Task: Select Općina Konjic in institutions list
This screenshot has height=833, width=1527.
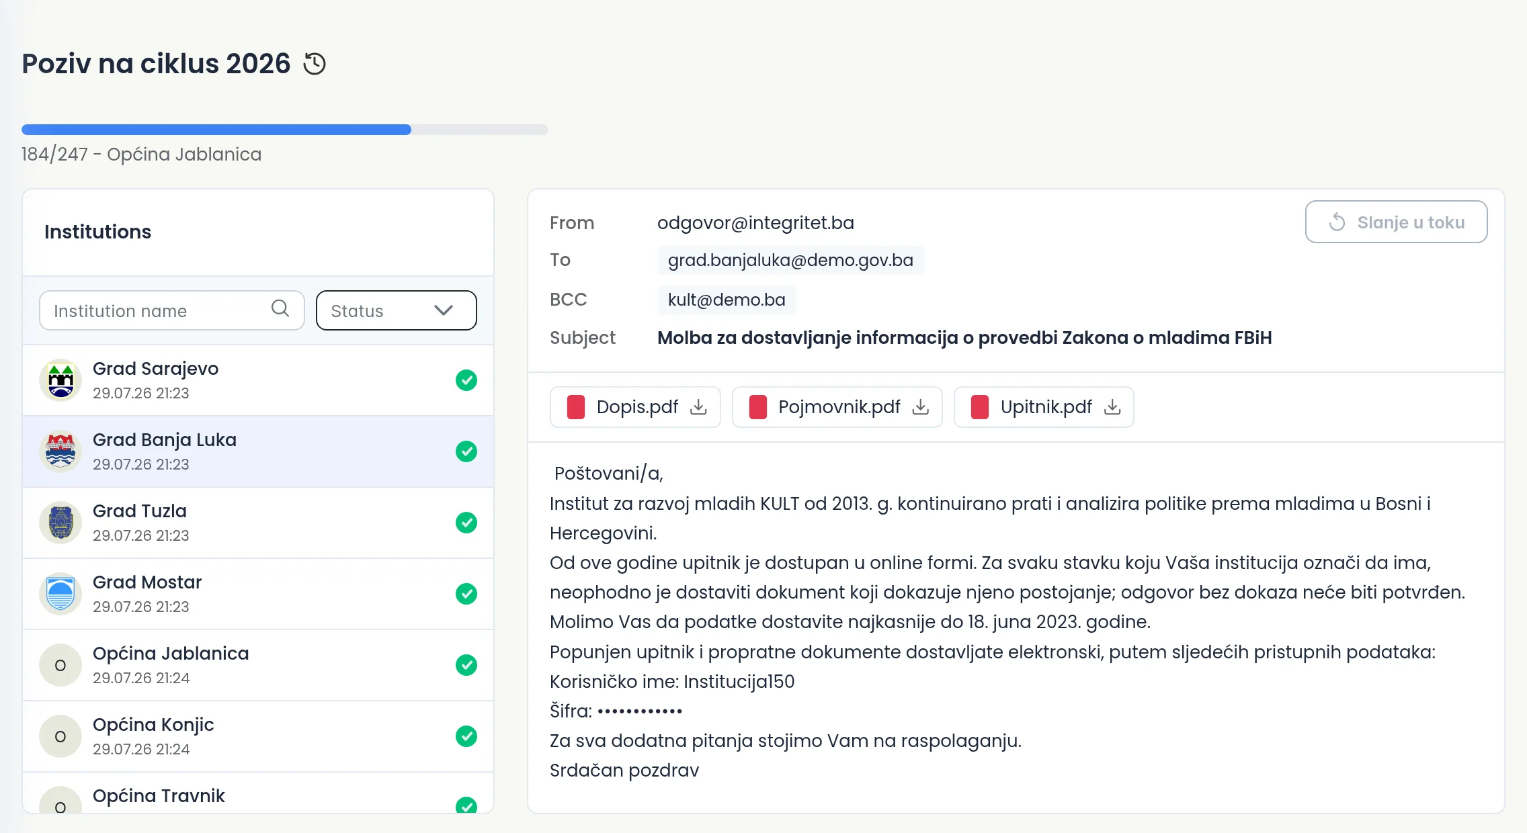Action: 258,736
